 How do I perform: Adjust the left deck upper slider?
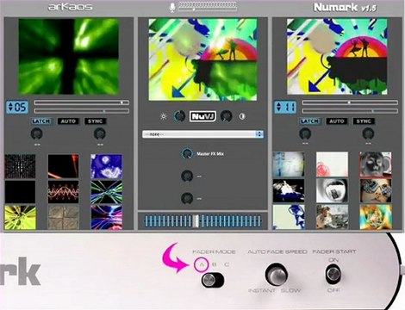82,102
